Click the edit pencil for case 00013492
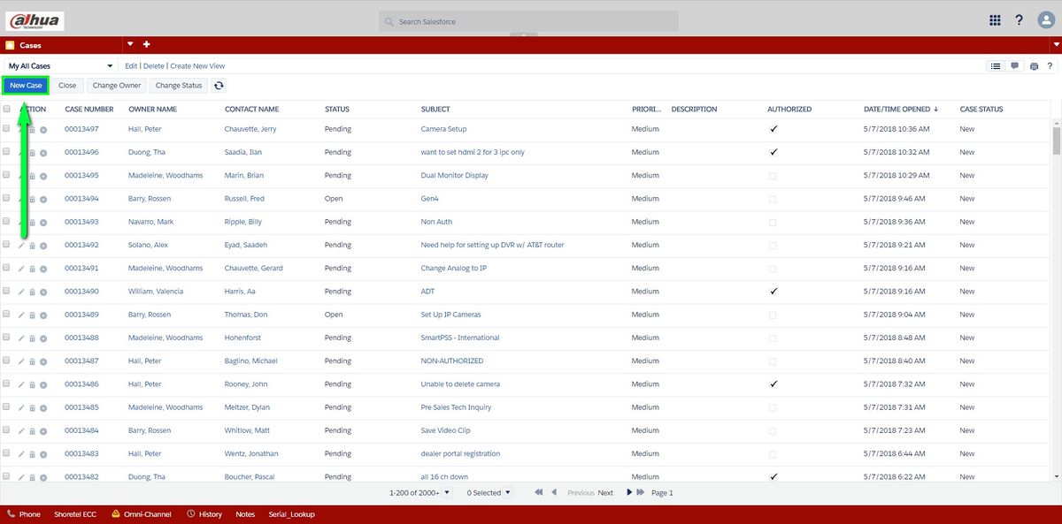1062x524 pixels. coord(21,245)
